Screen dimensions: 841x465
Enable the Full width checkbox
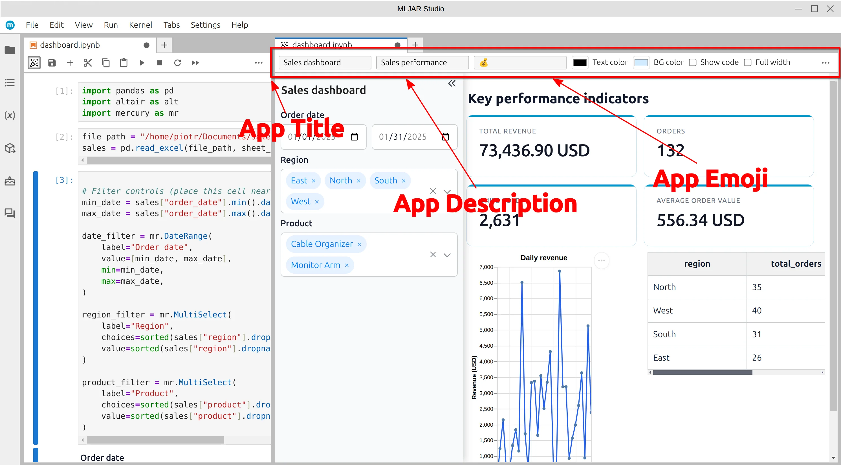tap(748, 62)
